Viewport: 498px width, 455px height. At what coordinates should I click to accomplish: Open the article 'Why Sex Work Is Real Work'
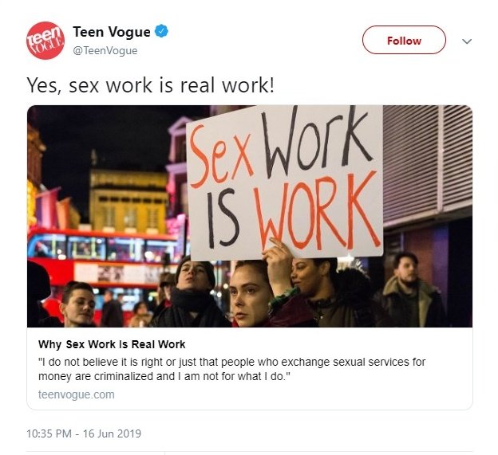coord(112,344)
